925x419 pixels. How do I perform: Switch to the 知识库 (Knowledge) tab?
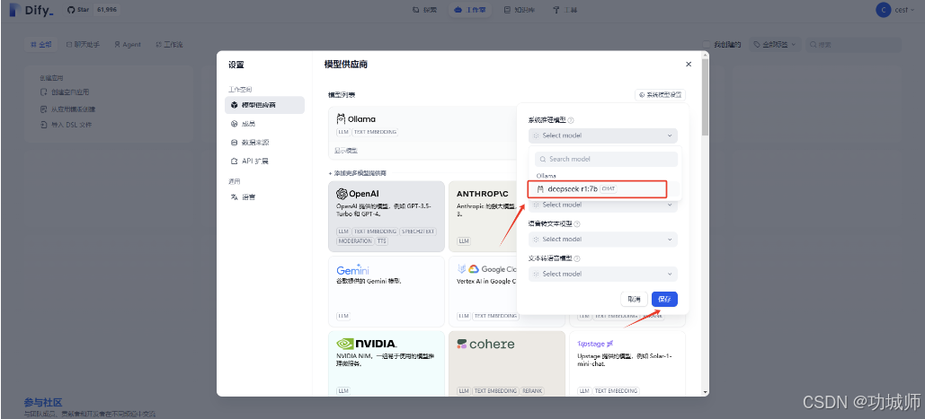(520, 10)
